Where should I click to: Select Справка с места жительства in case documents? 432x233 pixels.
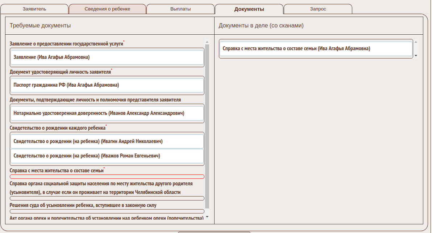click(x=316, y=49)
